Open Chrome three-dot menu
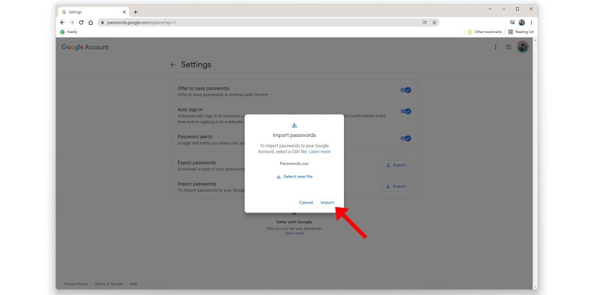The height and width of the screenshot is (295, 591). (531, 22)
